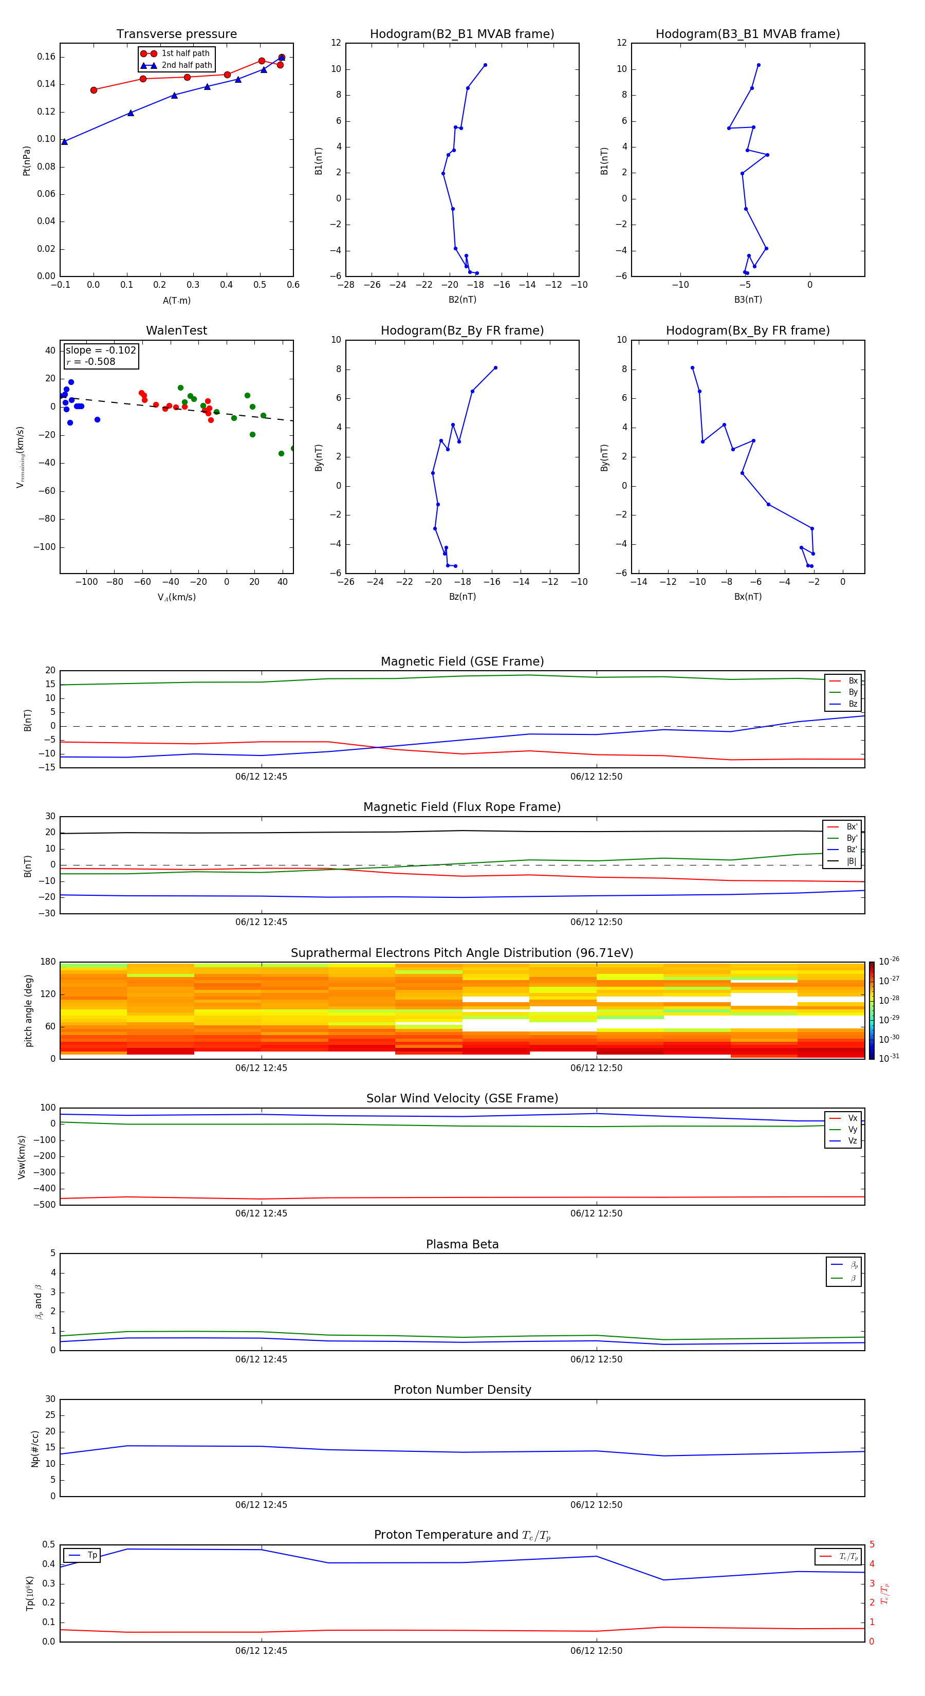Click the pitch angle colorbar
Image resolution: width=925 pixels, height=1696 pixels.
click(872, 1010)
